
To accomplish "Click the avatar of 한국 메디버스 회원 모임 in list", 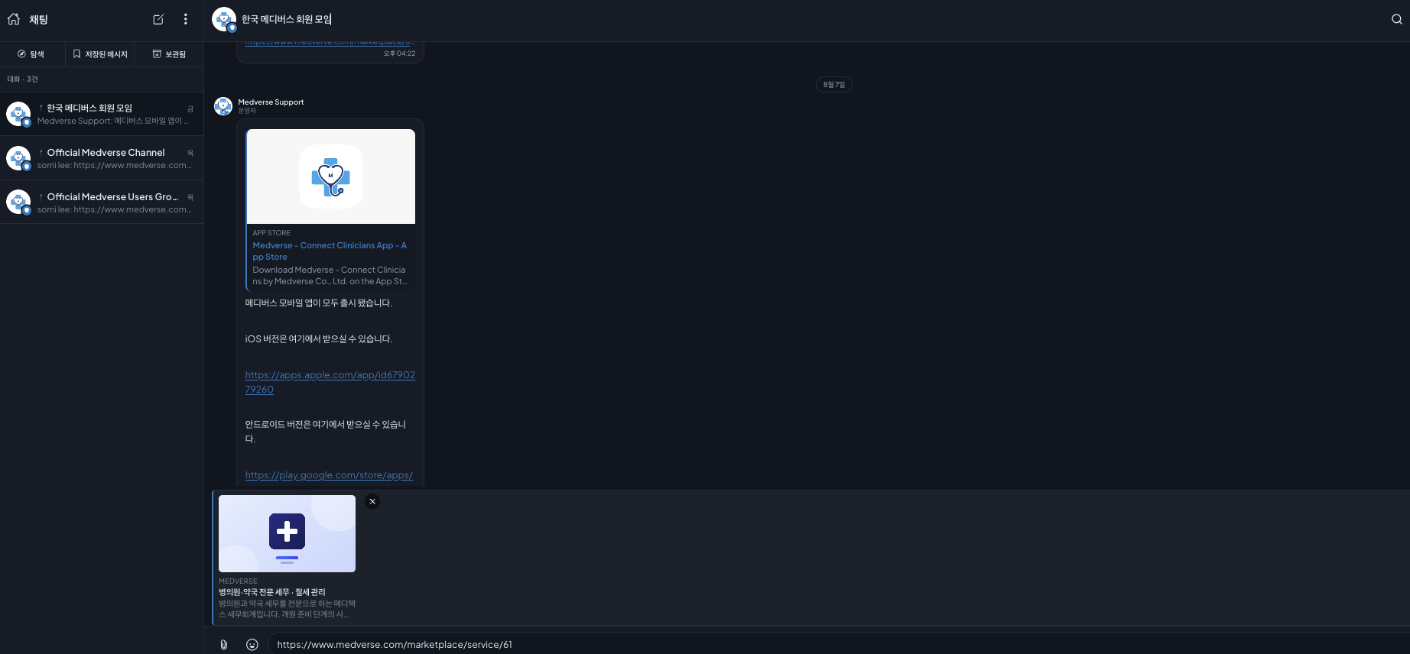I will [x=18, y=114].
